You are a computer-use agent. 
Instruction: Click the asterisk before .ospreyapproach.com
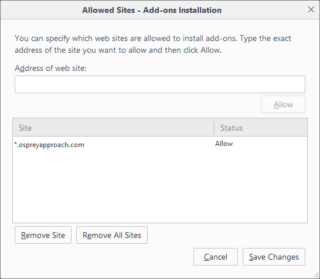(x=15, y=144)
